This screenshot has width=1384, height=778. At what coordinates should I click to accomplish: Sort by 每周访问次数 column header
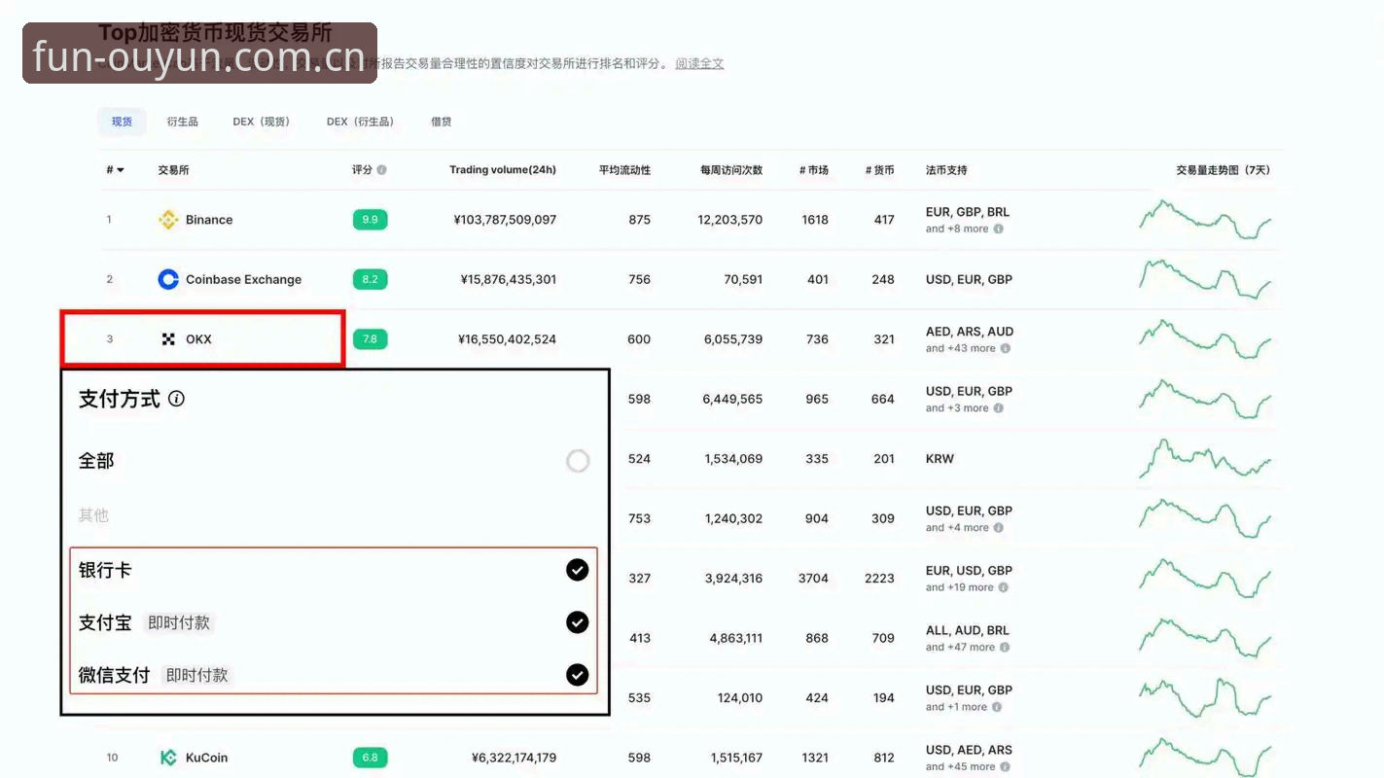731,170
